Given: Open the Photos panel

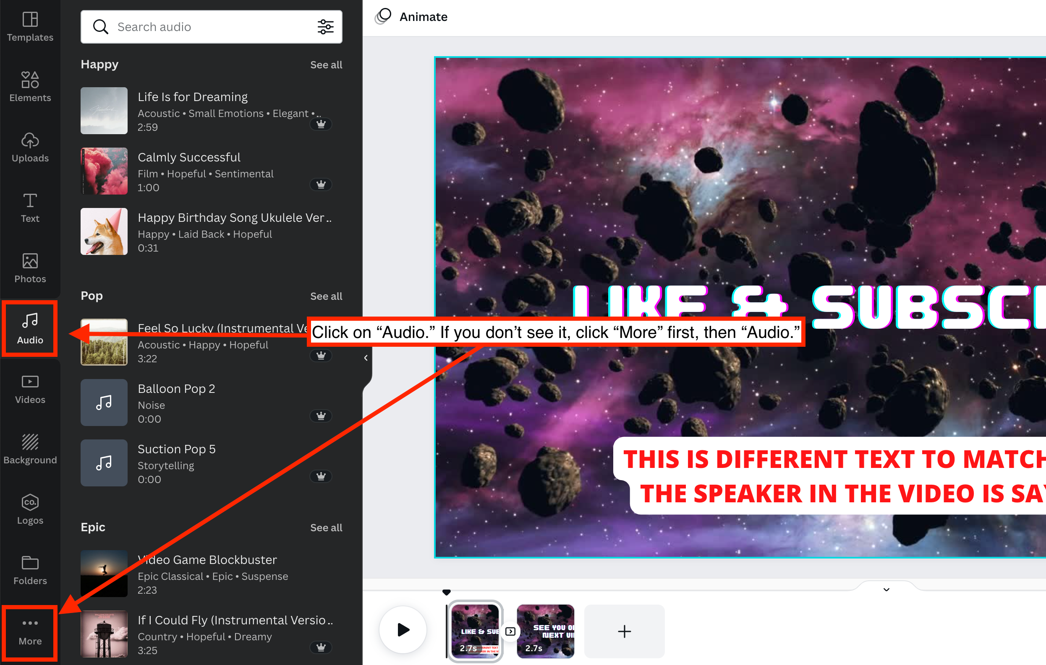Looking at the screenshot, I should click(x=30, y=268).
